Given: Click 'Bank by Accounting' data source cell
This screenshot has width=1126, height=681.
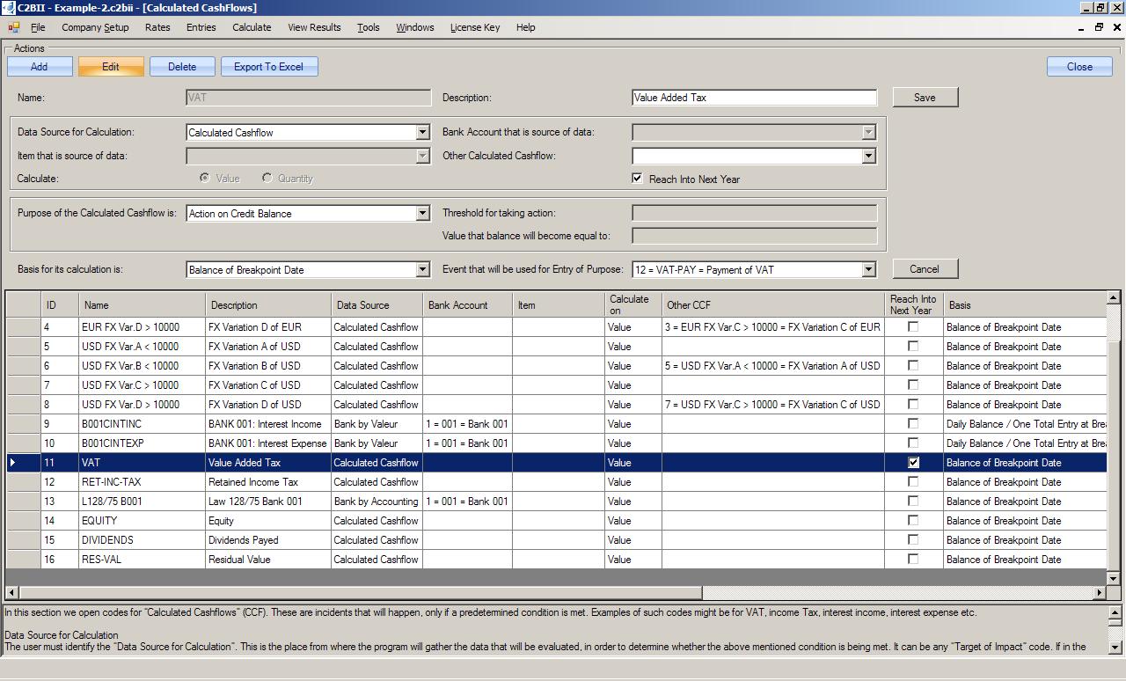Looking at the screenshot, I should 377,502.
